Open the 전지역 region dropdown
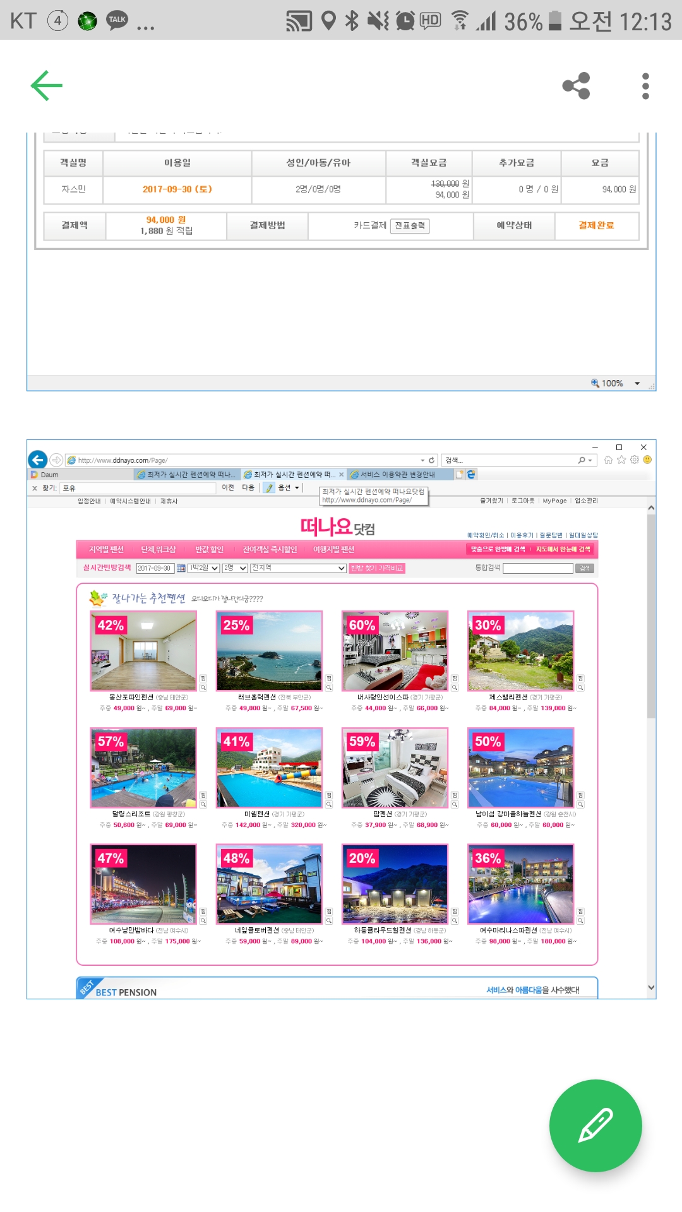This screenshot has width=682, height=1212. click(298, 568)
